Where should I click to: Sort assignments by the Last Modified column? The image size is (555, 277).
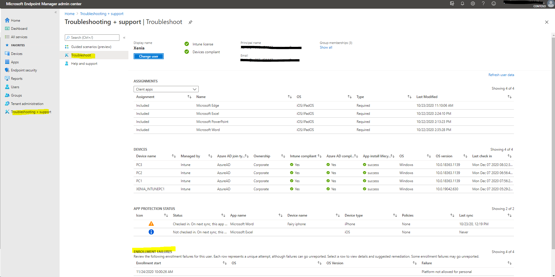510,97
